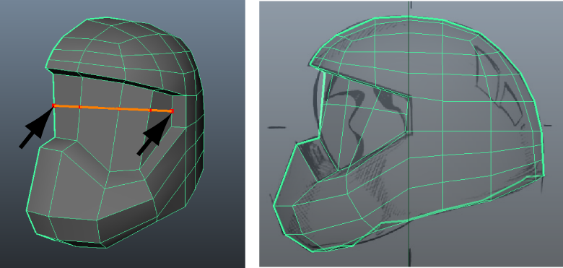Click the right horizontal tick mark in side view

pyautogui.click(x=547, y=126)
